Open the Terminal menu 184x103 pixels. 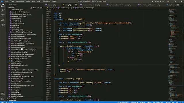tap(46, 1)
